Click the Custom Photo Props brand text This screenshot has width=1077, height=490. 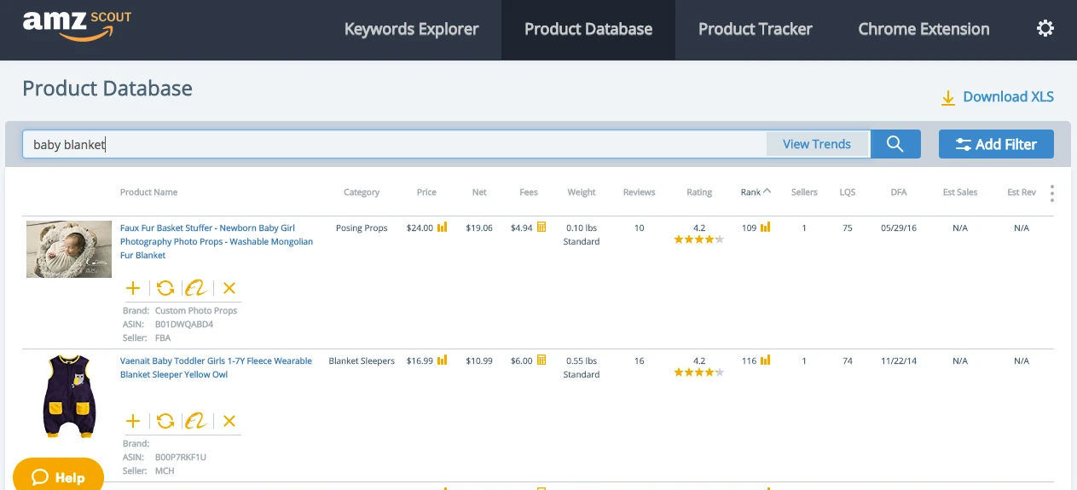(x=196, y=311)
